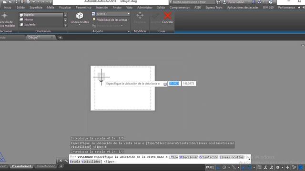Toggle Visibilidad de las aristas lightbulb

pyautogui.click(x=94, y=19)
